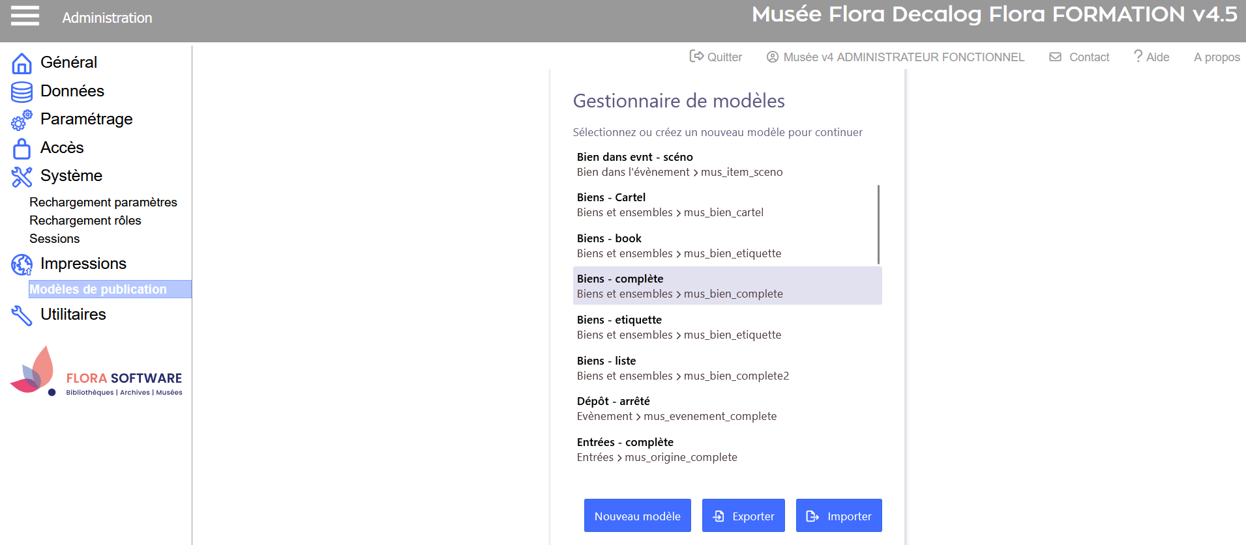Click the Administration header title
Viewport: 1246px width, 545px height.
point(107,18)
